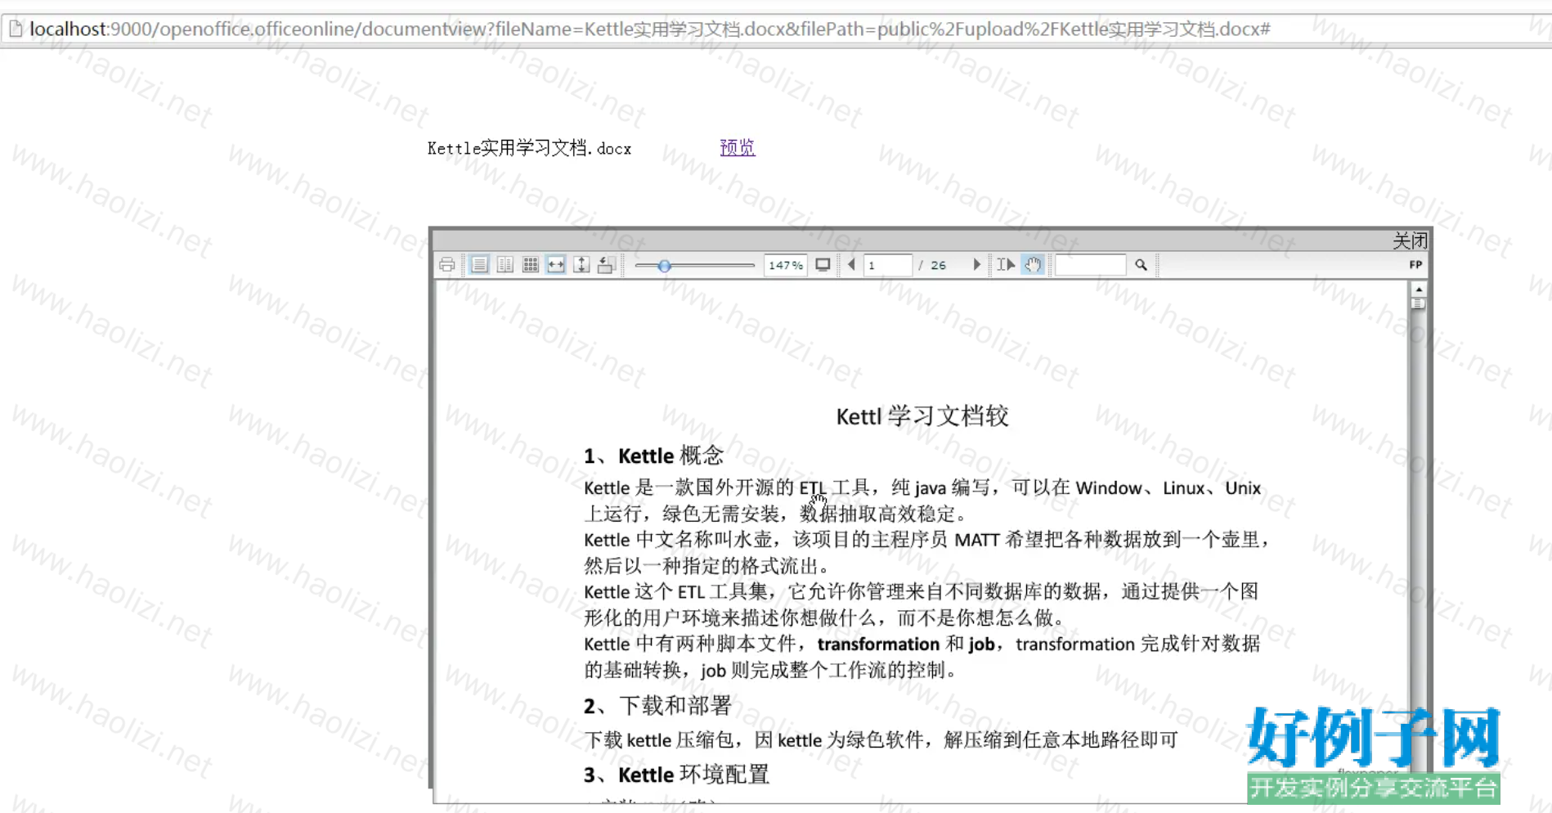Viewport: 1552px width, 813px height.
Task: Go to the previous page arrow
Action: coord(851,265)
